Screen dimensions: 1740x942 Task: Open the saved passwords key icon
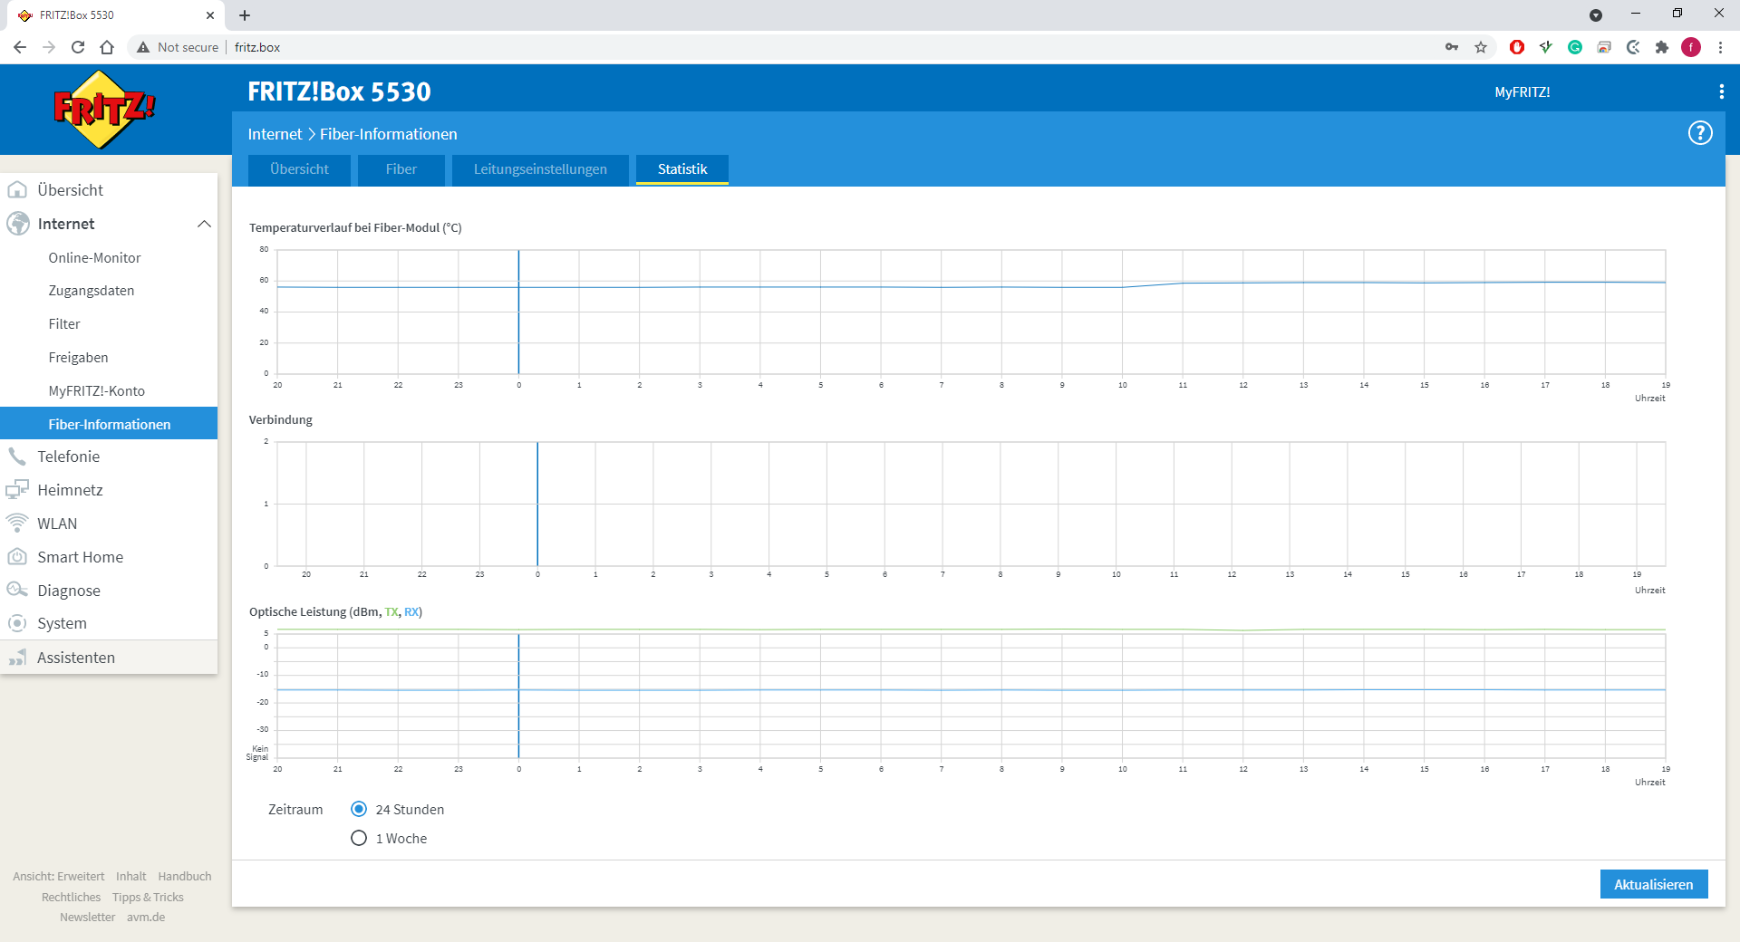(1452, 47)
